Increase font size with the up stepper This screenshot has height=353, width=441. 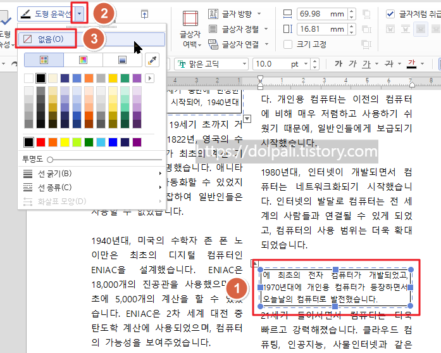(x=315, y=61)
